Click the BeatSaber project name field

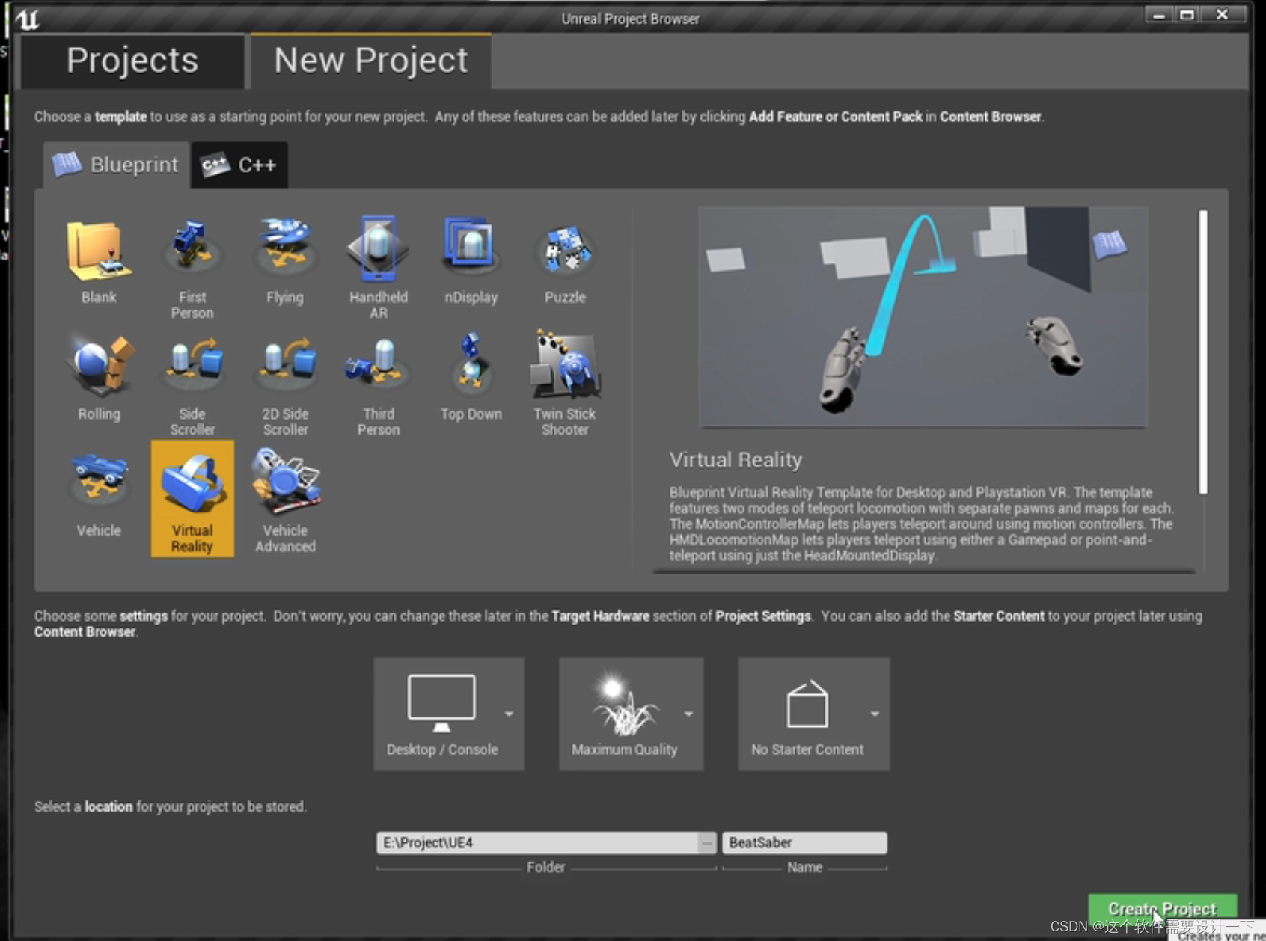pyautogui.click(x=804, y=843)
